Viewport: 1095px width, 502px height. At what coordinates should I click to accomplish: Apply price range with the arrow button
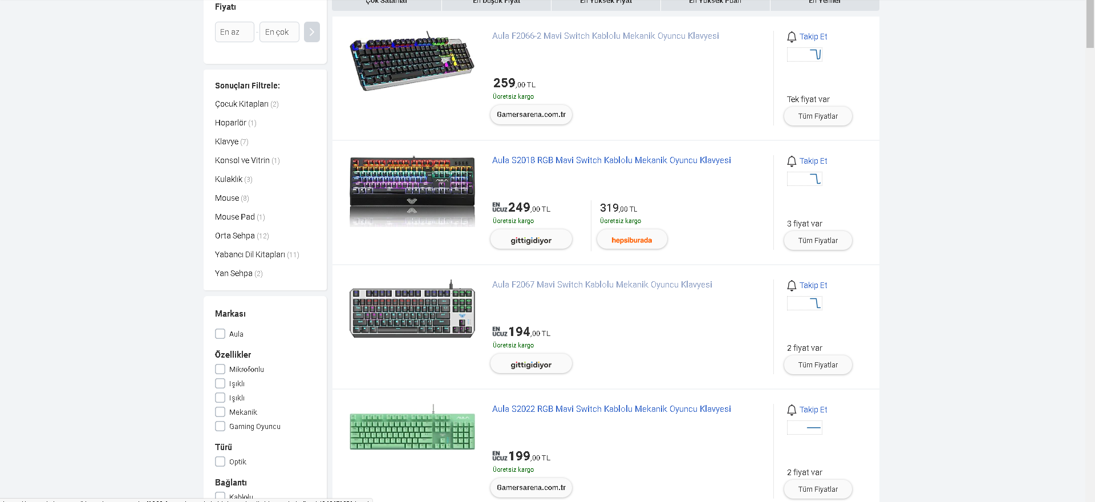[312, 32]
